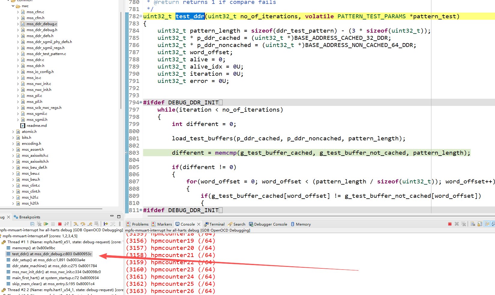Click the editor line 803 marker gutter

coord(127,153)
